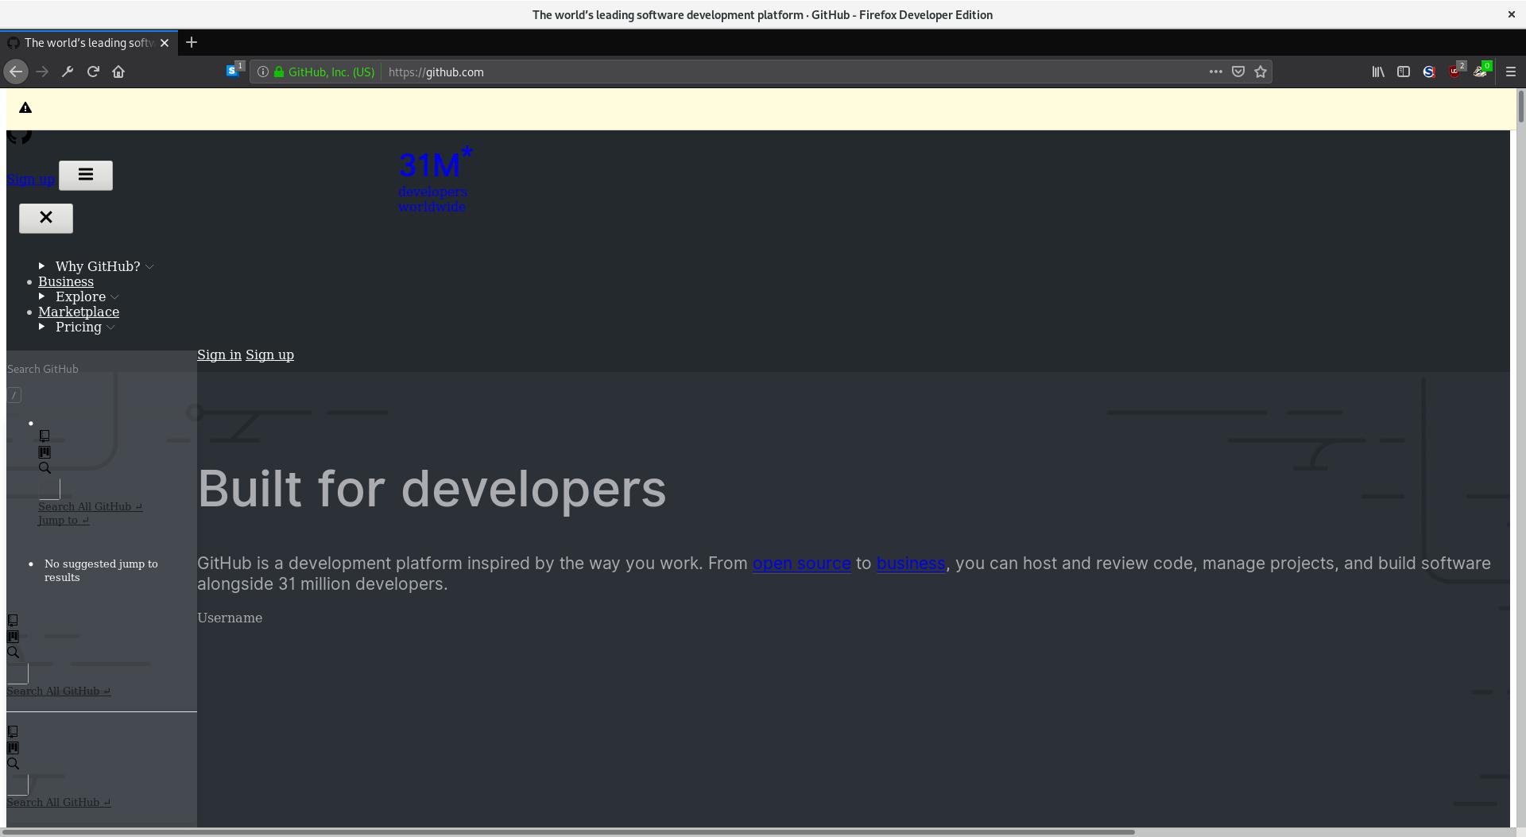Follow the lowercase business link in paragraph
The width and height of the screenshot is (1526, 837).
pos(911,563)
